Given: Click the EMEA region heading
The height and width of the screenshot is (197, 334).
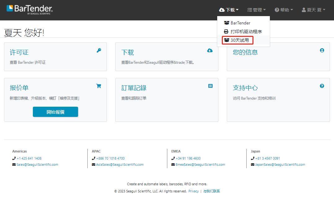Looking at the screenshot, I should coord(176,151).
